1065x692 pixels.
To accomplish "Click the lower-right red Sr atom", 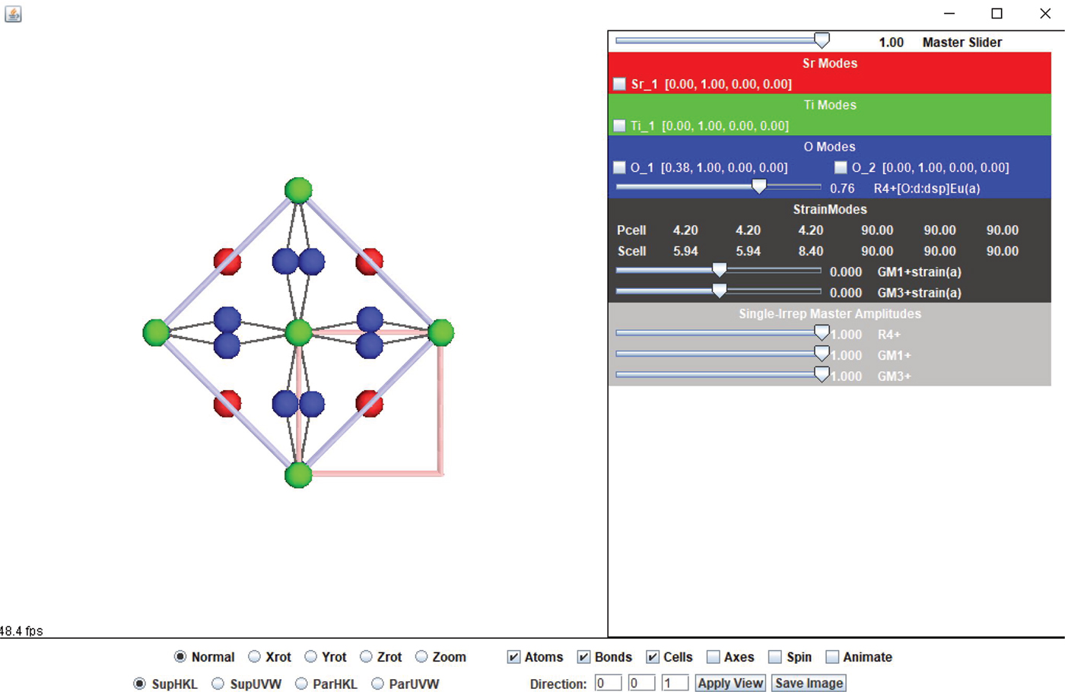I will click(x=369, y=404).
